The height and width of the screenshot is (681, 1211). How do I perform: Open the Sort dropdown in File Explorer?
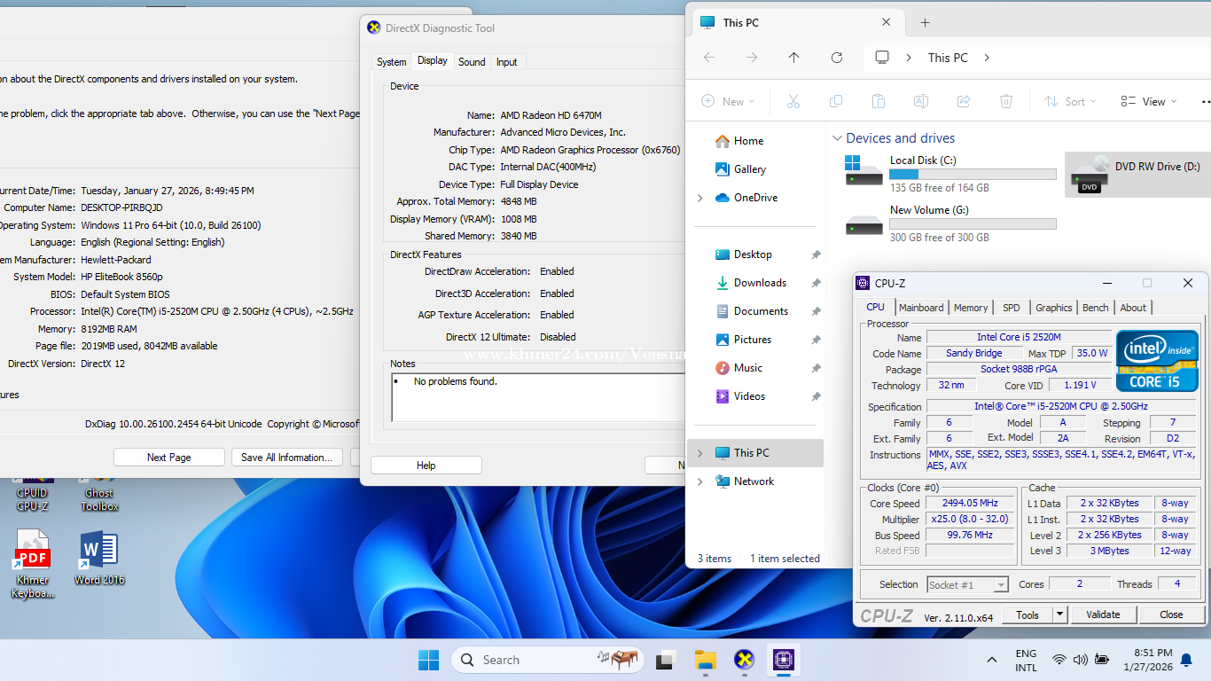point(1070,102)
